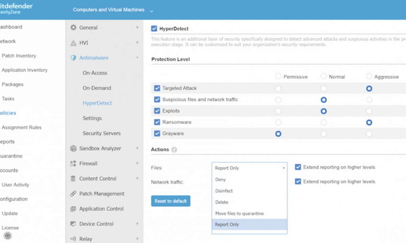Open the Files action dropdown
The width and height of the screenshot is (406, 243).
coord(249,168)
